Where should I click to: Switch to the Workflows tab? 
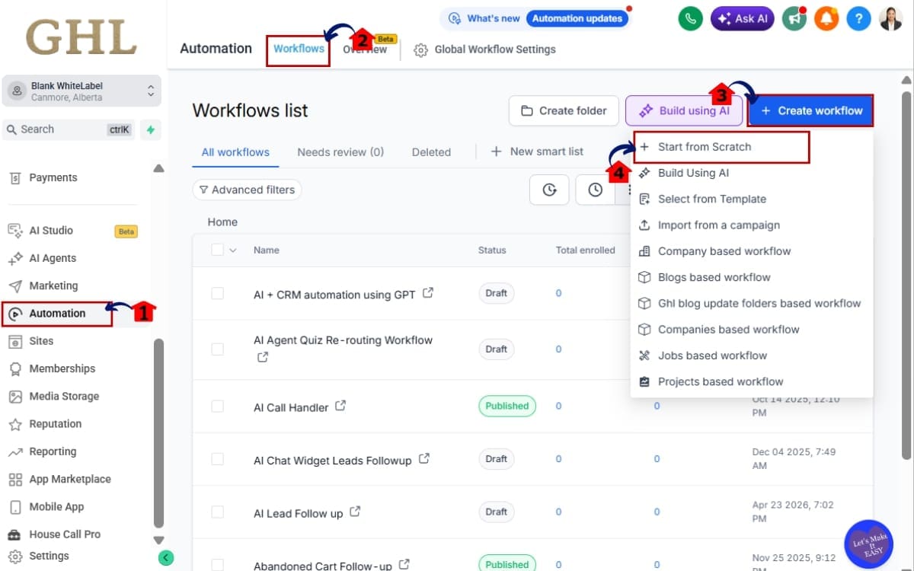click(299, 49)
